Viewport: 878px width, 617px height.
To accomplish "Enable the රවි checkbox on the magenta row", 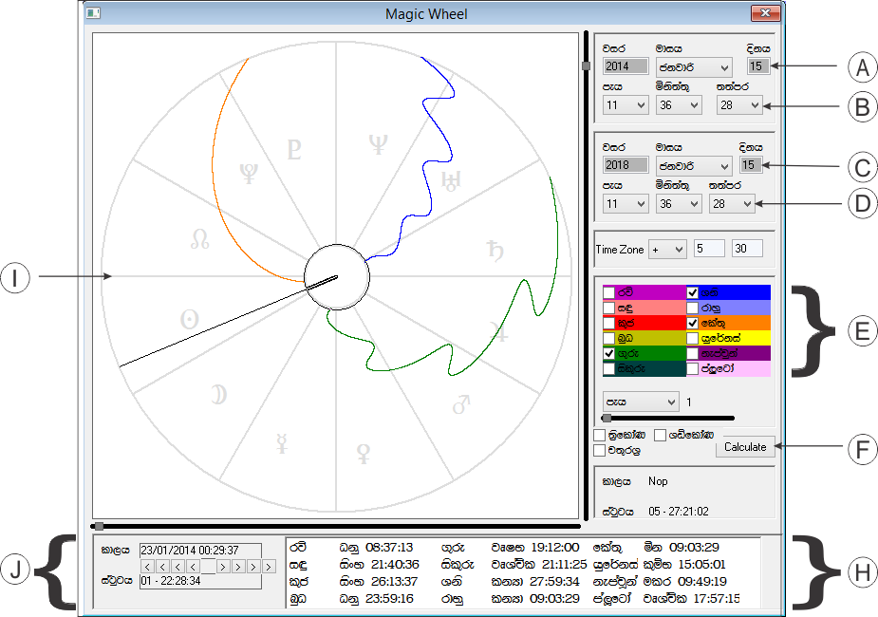I will coord(609,292).
